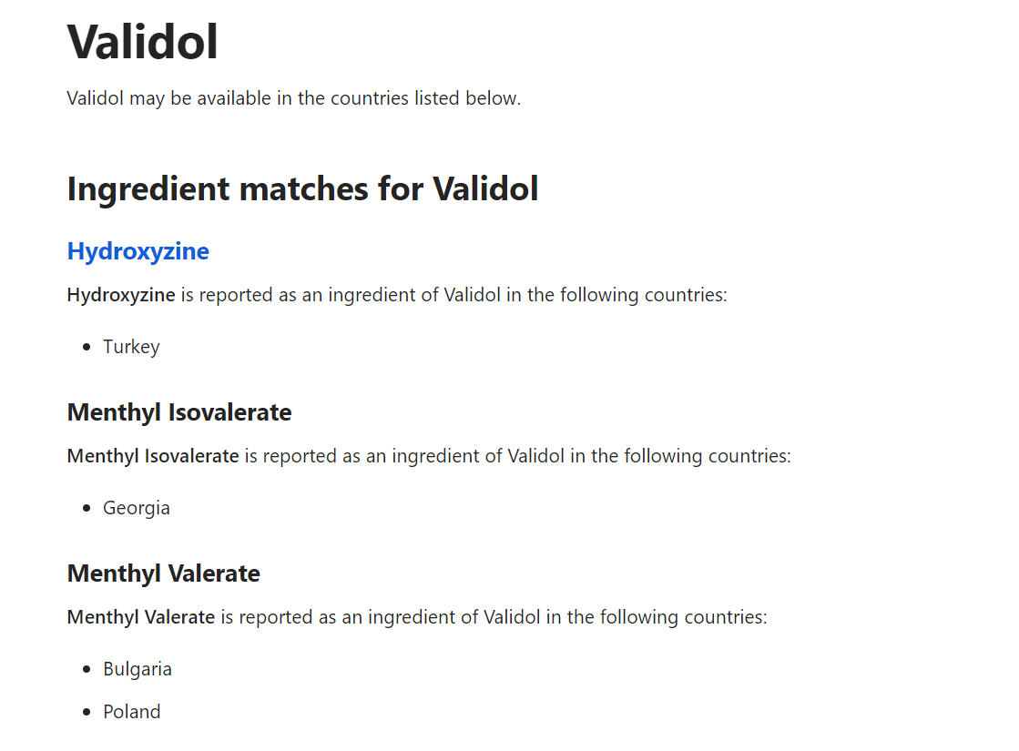Select the Turkey list item

131,347
